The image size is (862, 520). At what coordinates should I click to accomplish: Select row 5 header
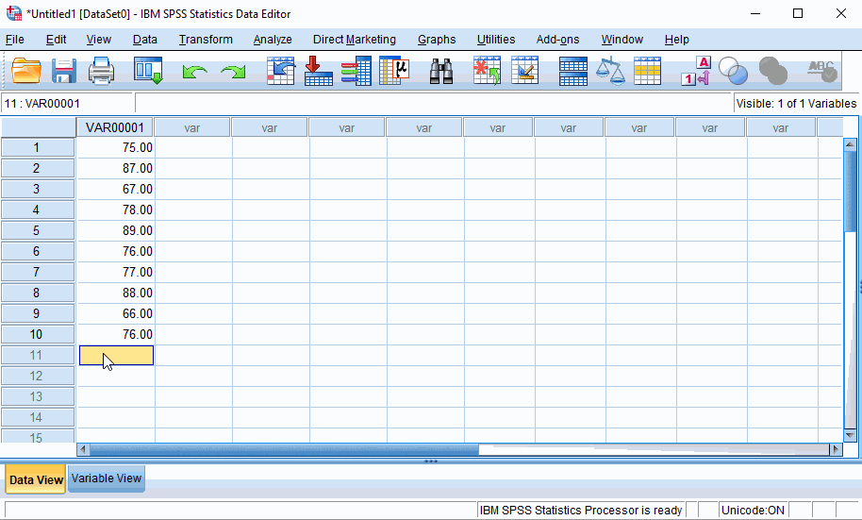click(x=37, y=230)
